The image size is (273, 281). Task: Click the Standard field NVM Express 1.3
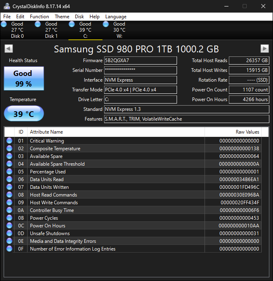(x=187, y=109)
